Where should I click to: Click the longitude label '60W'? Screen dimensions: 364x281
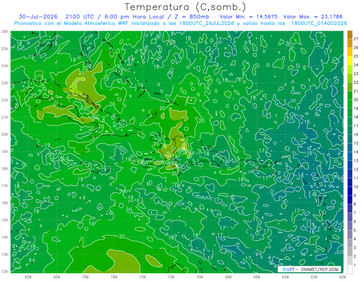(x=342, y=276)
